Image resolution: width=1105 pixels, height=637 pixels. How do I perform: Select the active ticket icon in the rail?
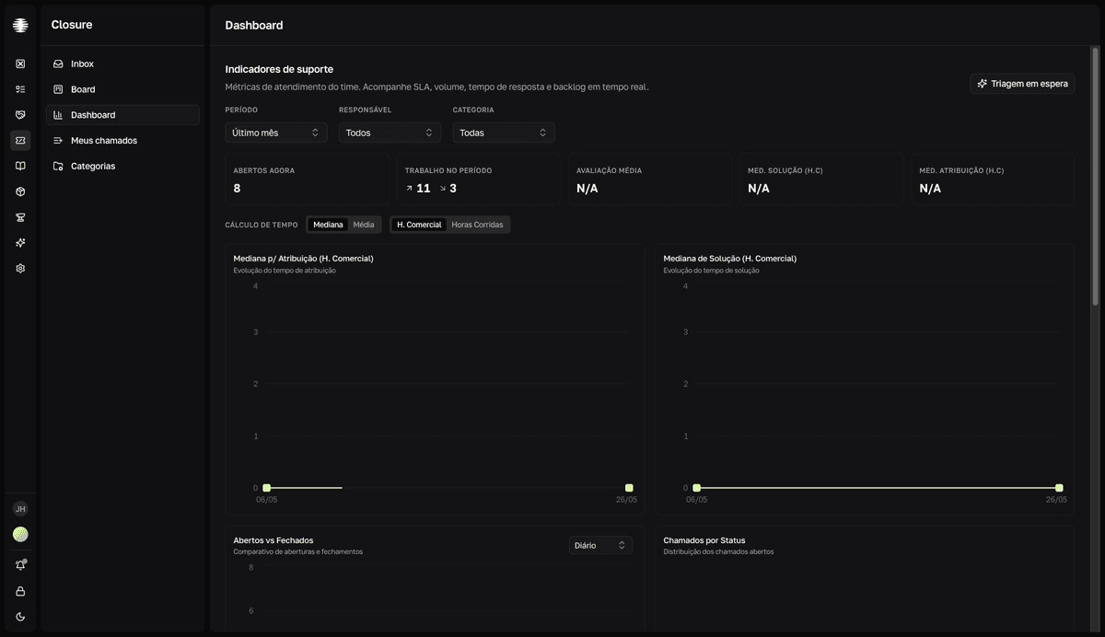(x=20, y=140)
